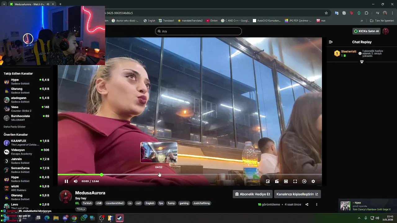Viewport: 397px width, 223px height.
Task: Bookmark this page with star icon
Action: pyautogui.click(x=326, y=13)
